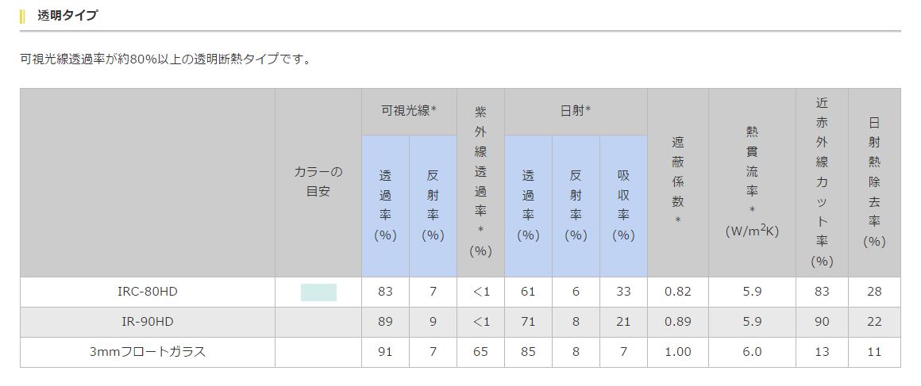This screenshot has height=386, width=921.
Task: Click the 遮蔽係数 column header
Action: [678, 182]
